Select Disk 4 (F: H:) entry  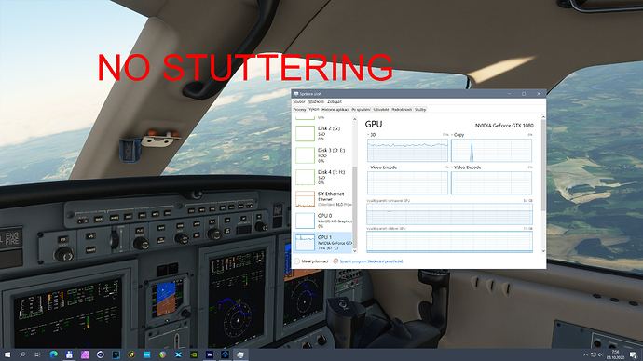pos(323,177)
